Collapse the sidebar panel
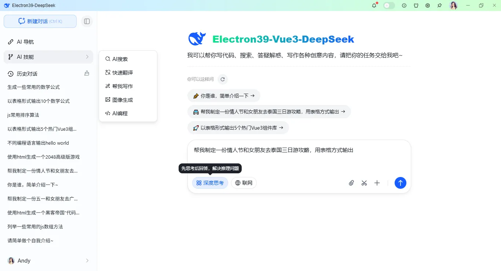This screenshot has width=501, height=271. point(87,21)
